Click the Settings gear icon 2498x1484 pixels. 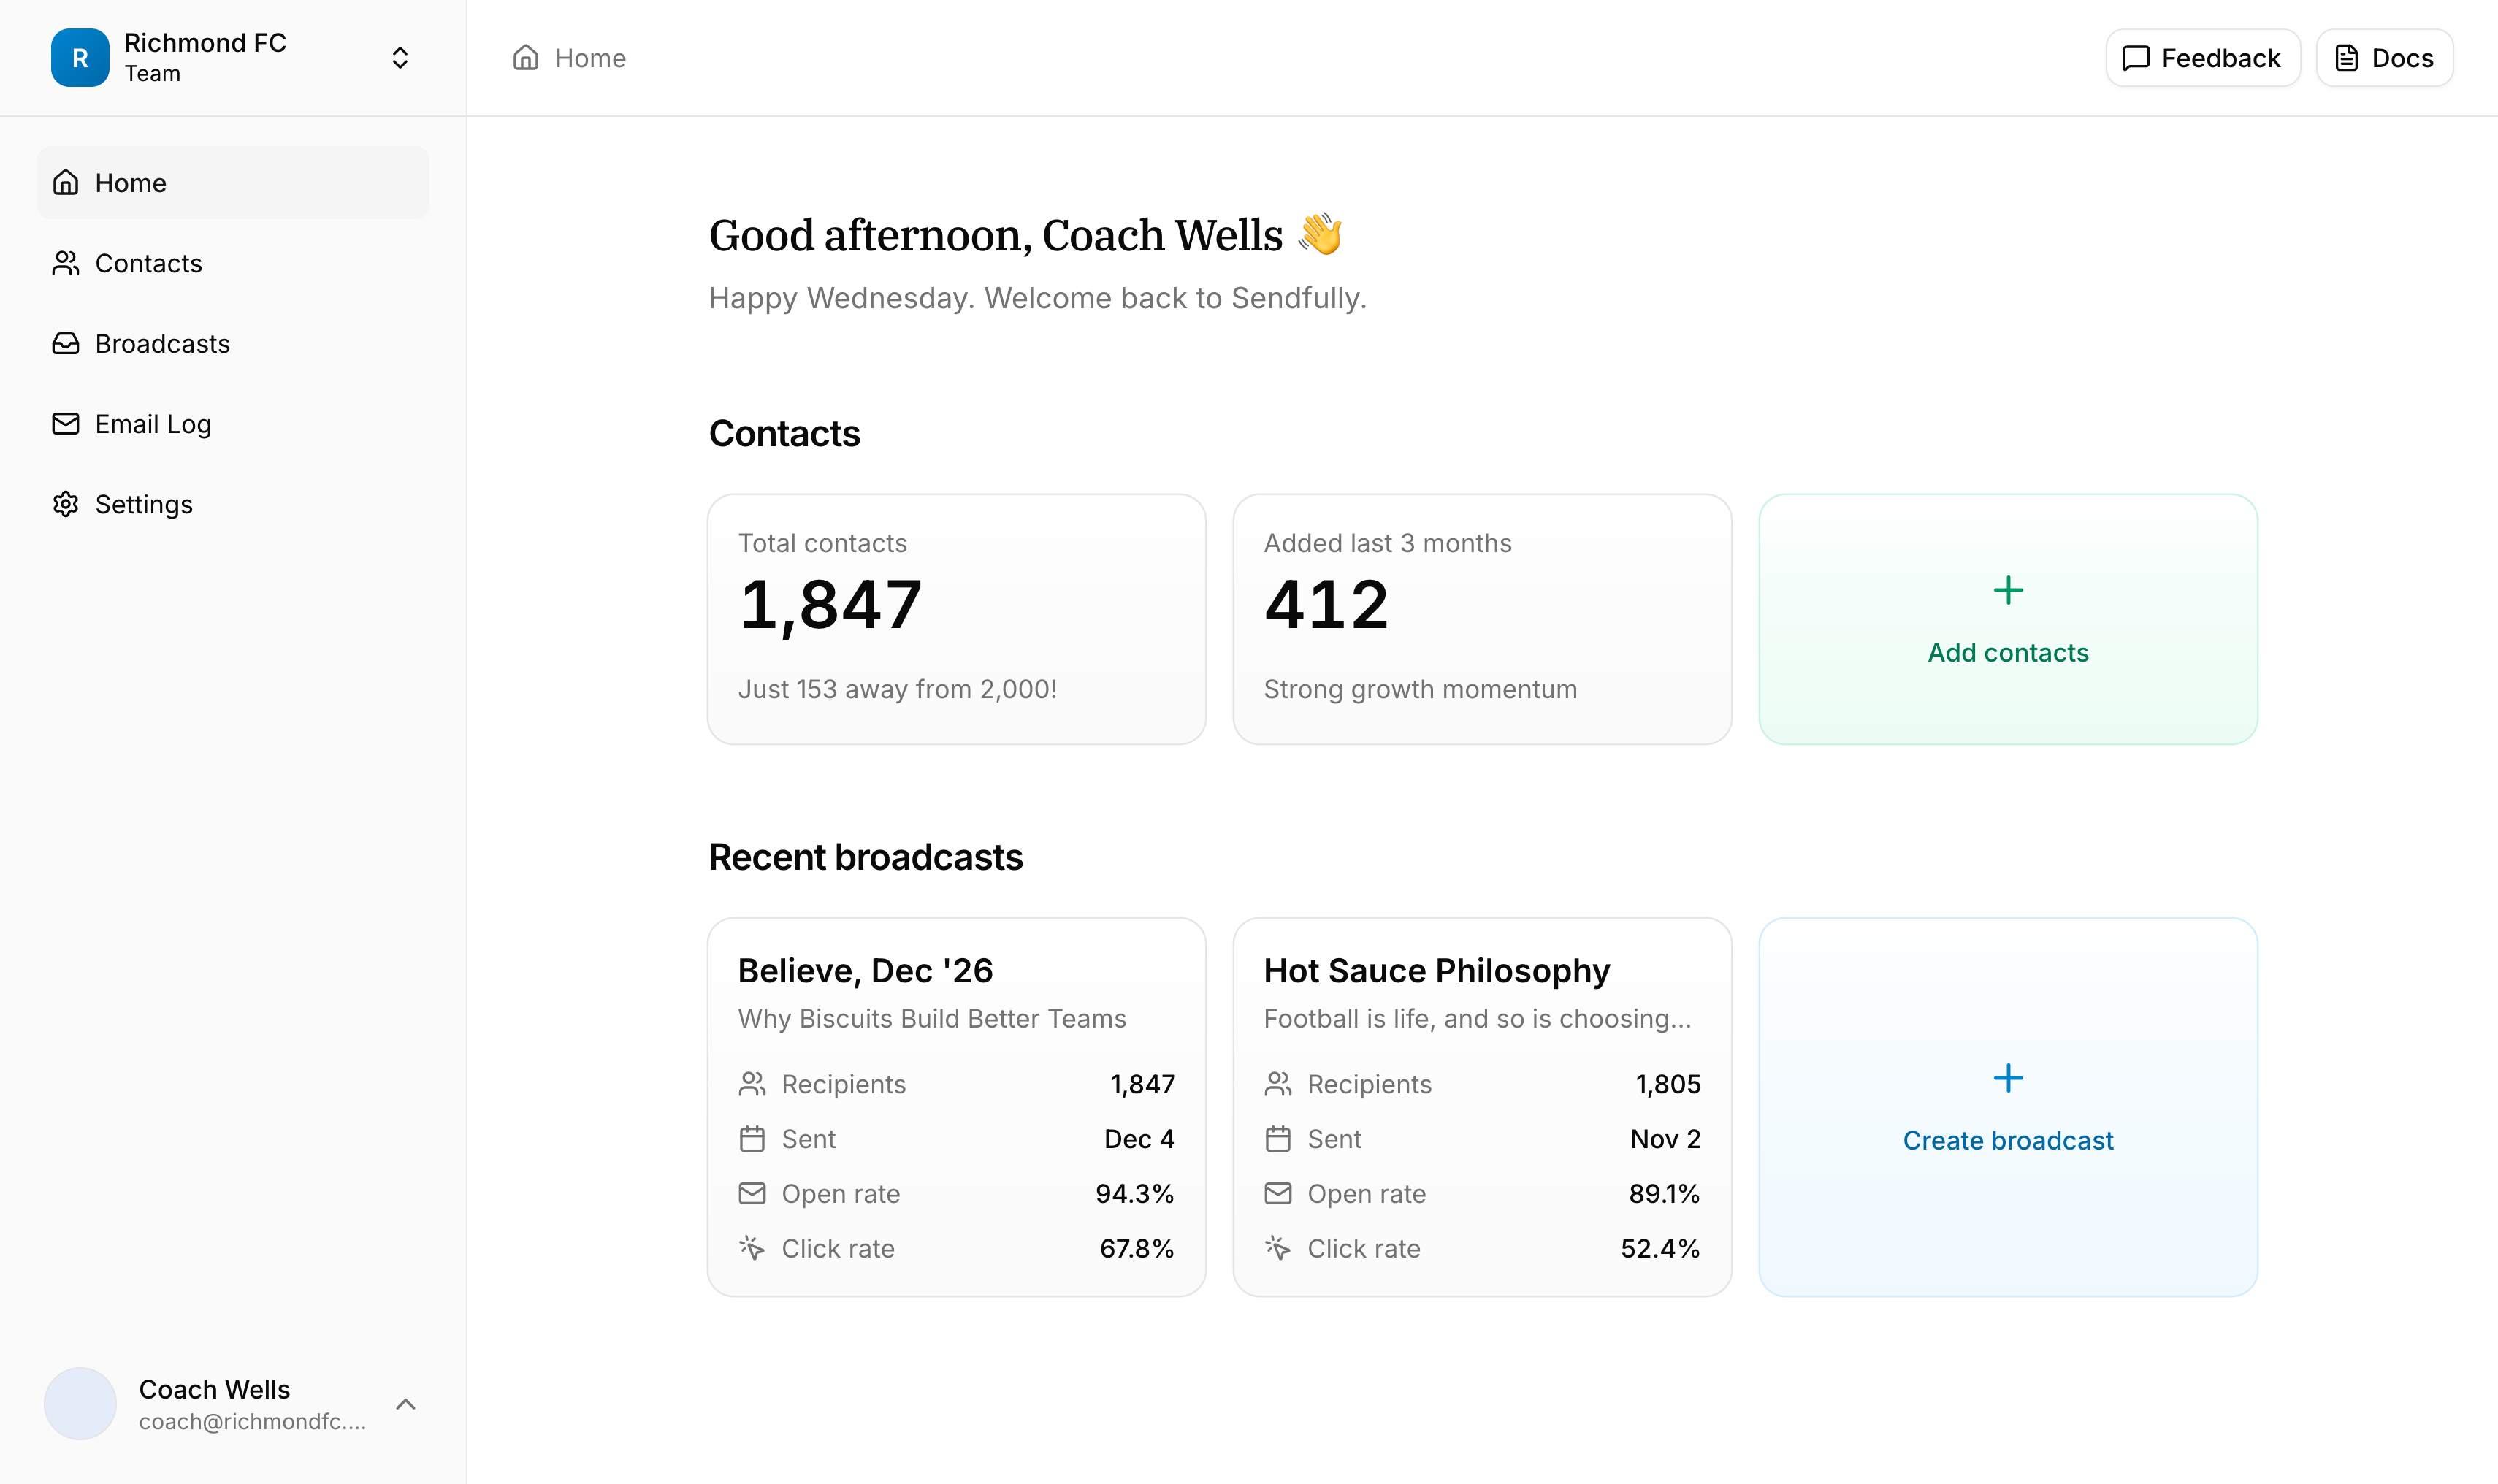[66, 504]
